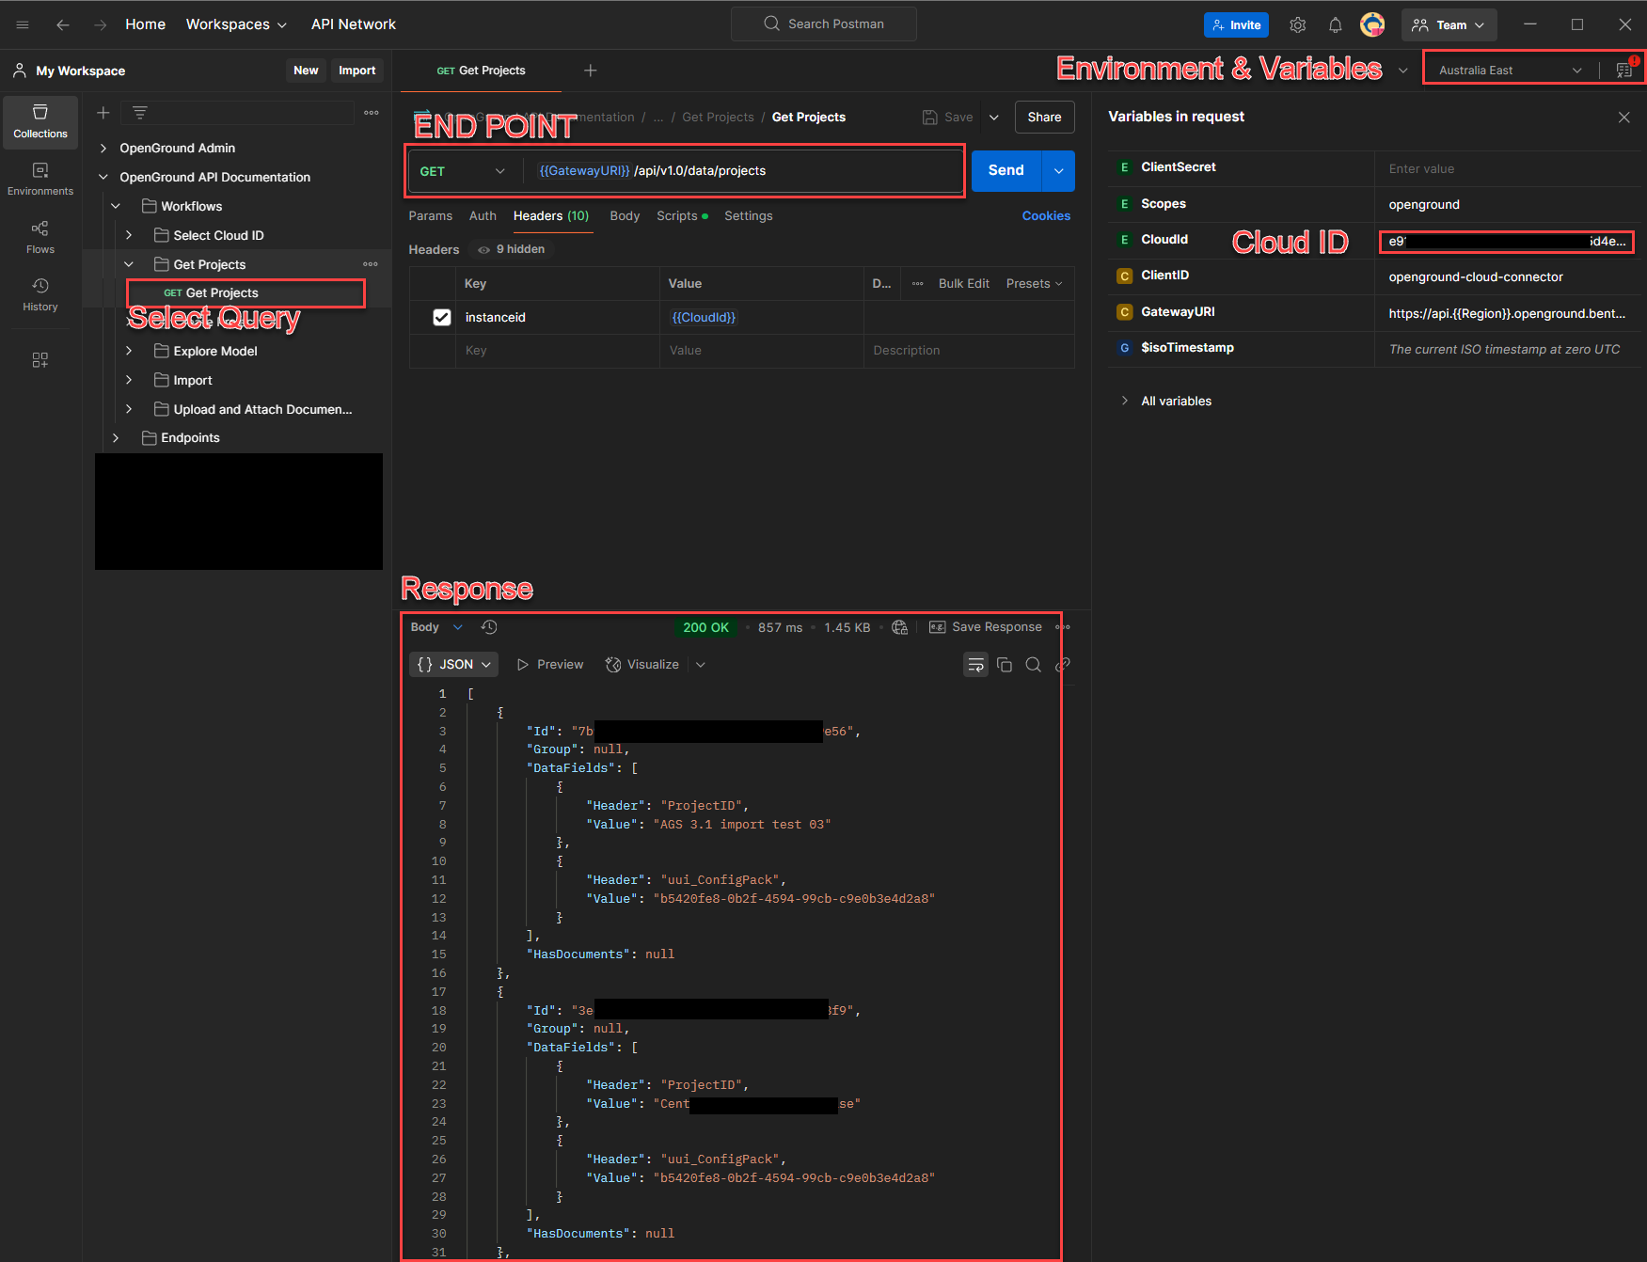Open settings gear icon in top bar
1647x1262 pixels.
tap(1298, 25)
